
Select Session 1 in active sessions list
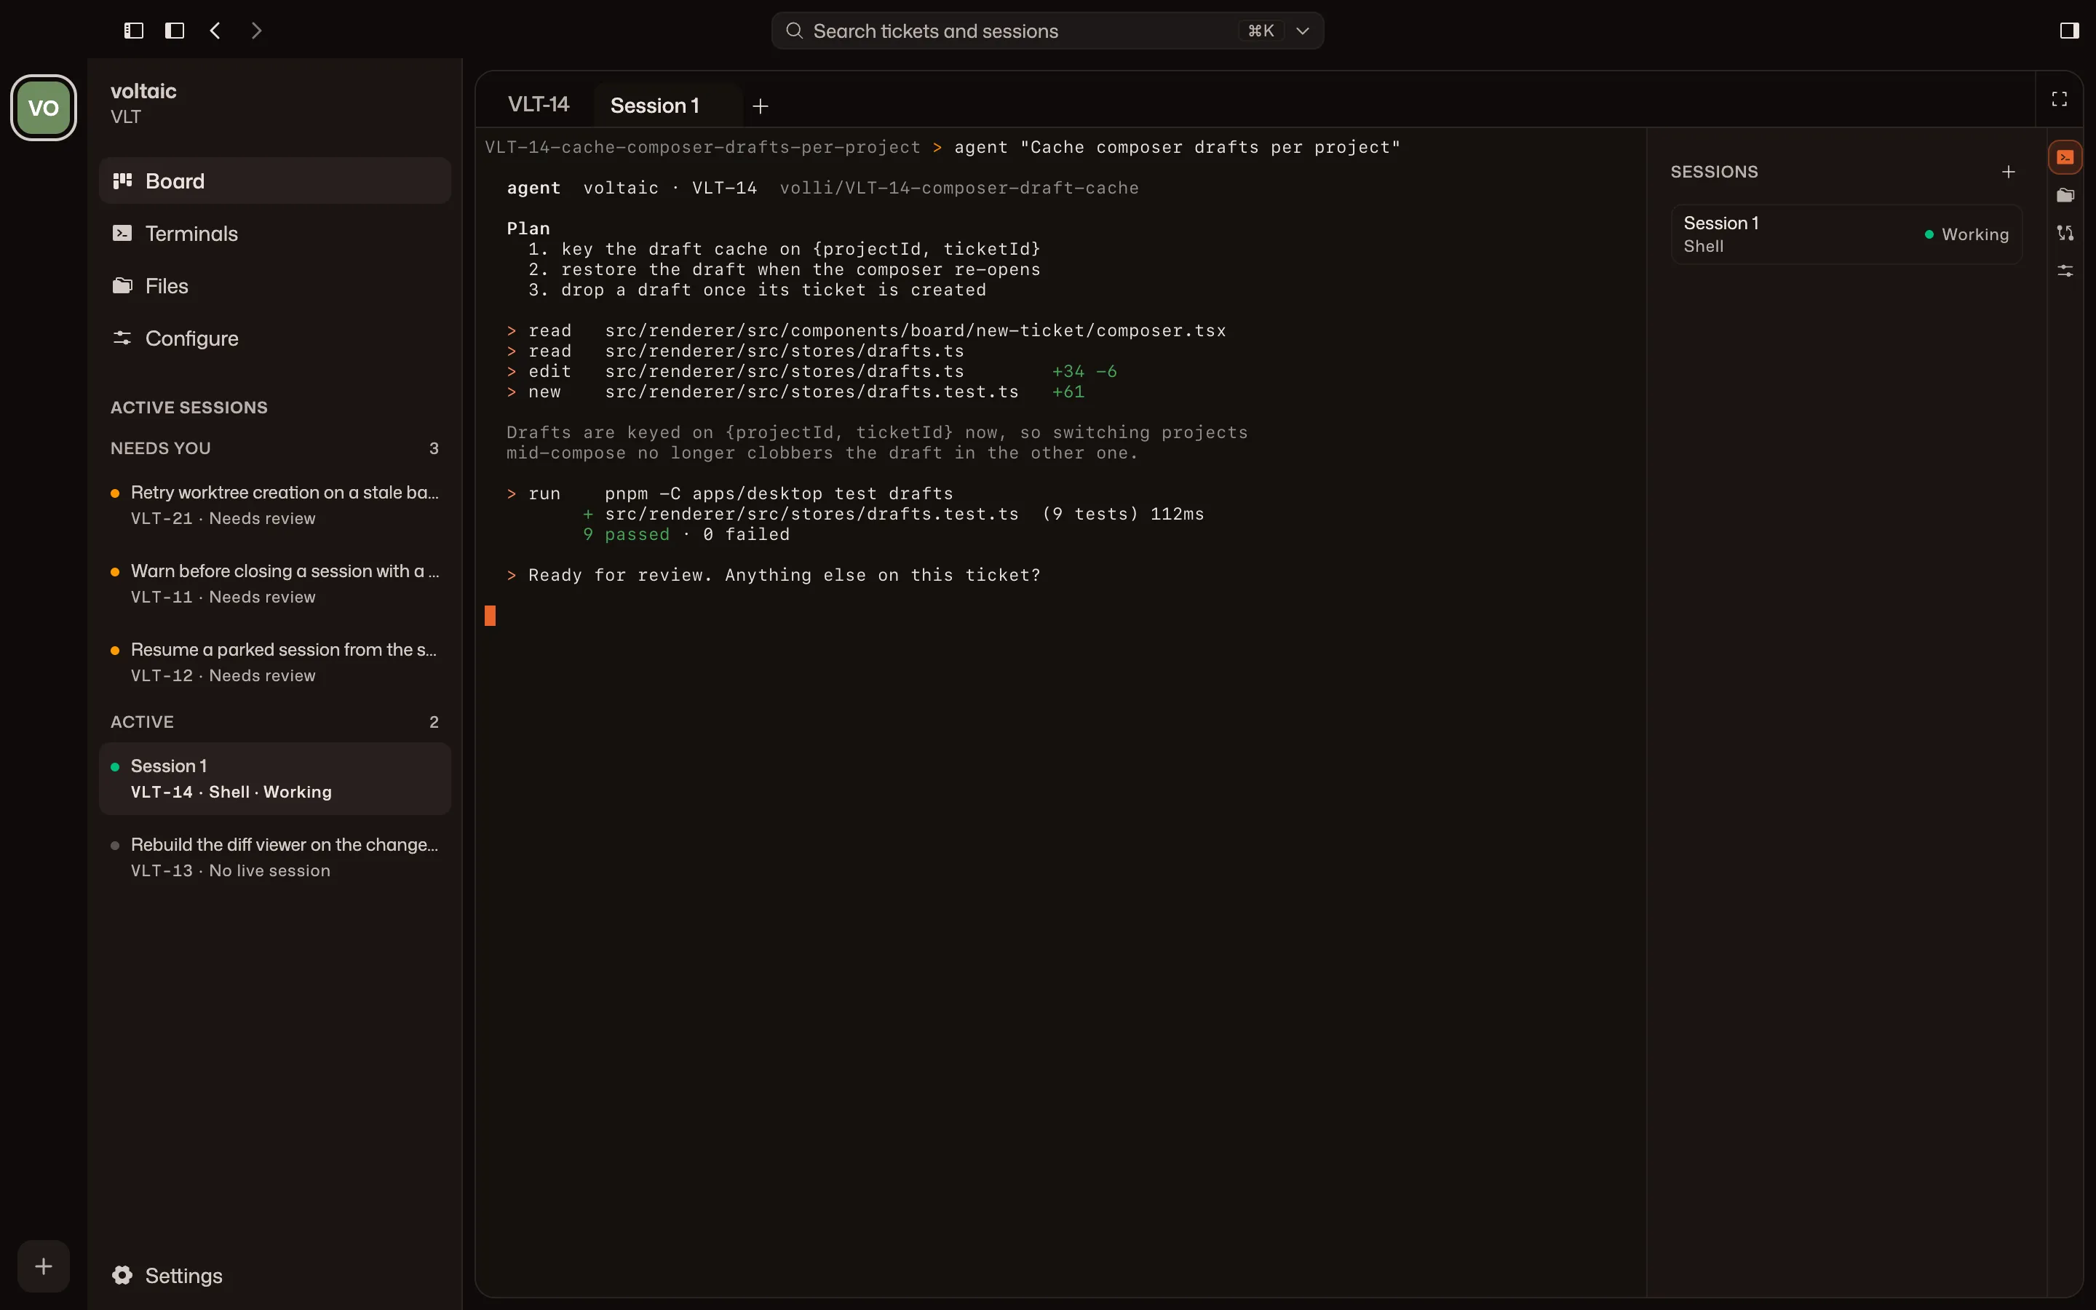coord(274,778)
